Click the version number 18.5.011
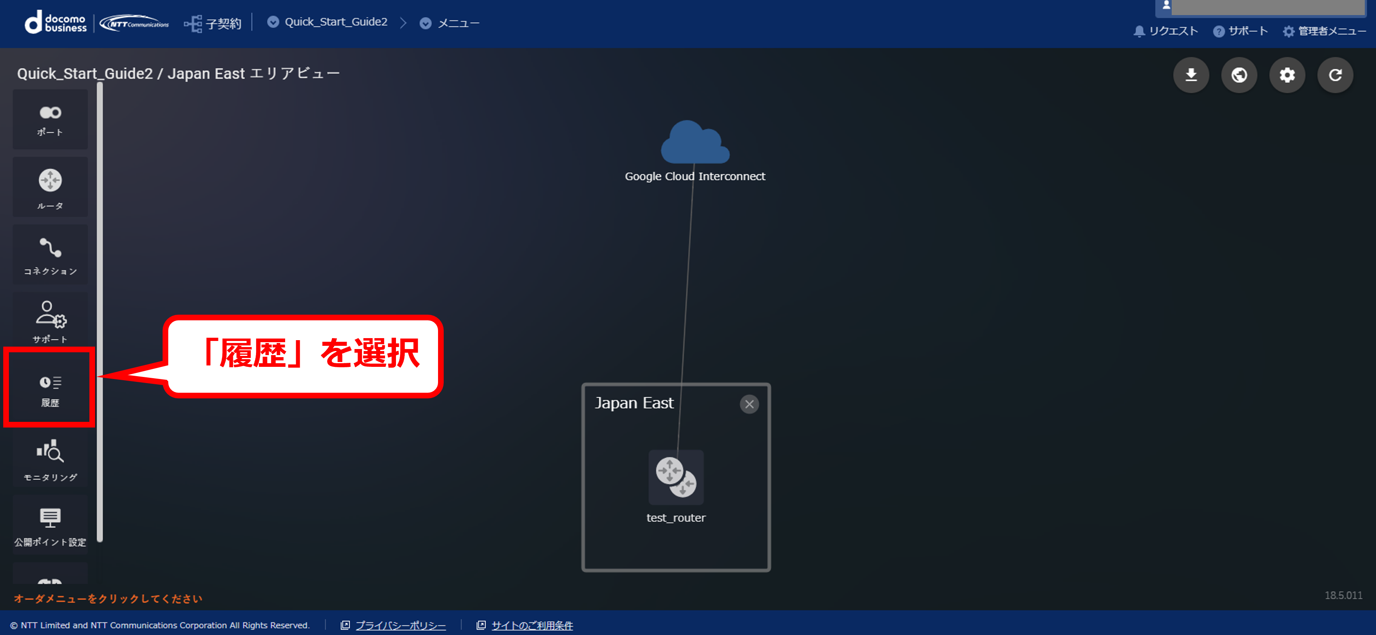 (x=1343, y=595)
